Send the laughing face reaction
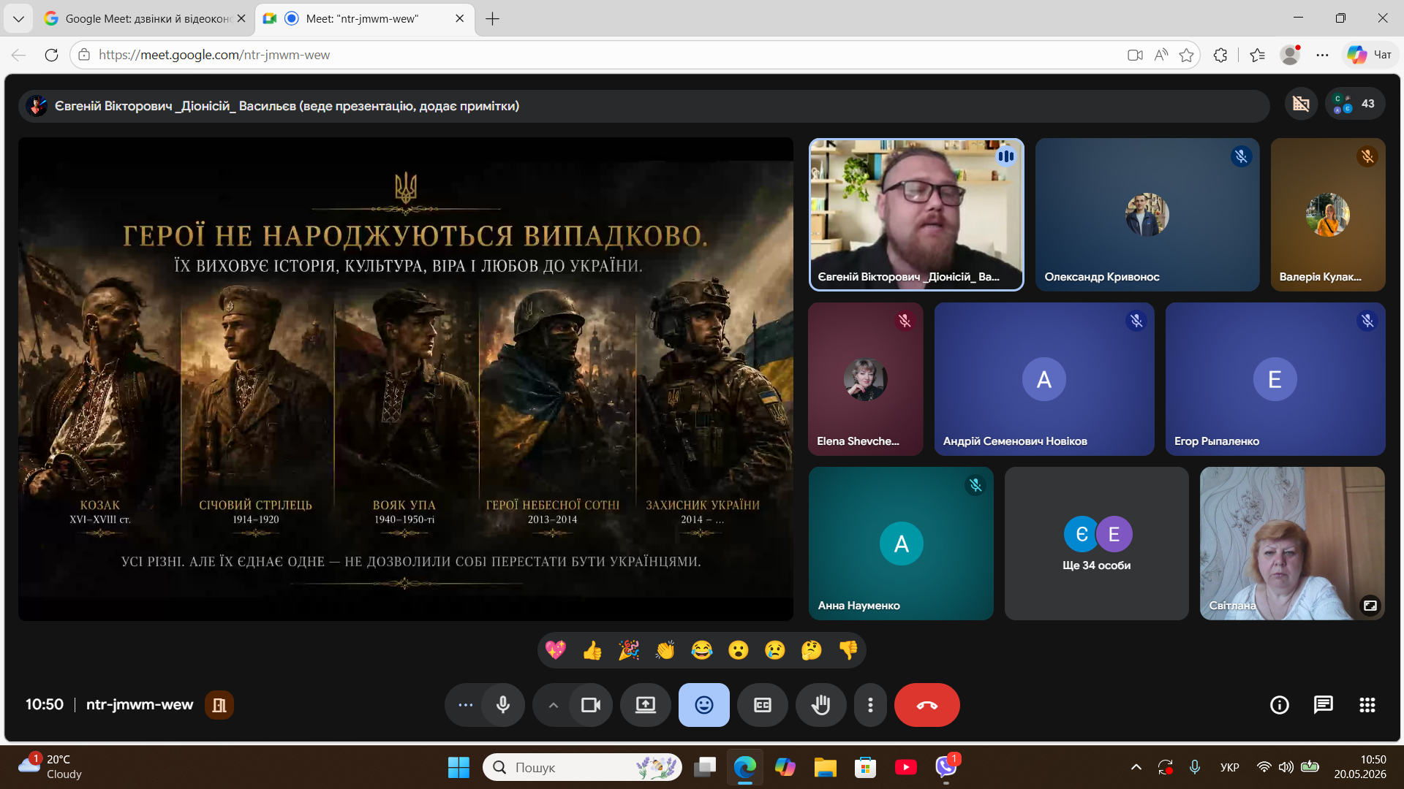Image resolution: width=1404 pixels, height=789 pixels. pyautogui.click(x=702, y=650)
